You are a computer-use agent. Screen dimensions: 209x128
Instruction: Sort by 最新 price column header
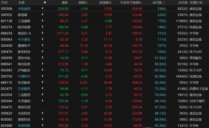click(65, 3)
